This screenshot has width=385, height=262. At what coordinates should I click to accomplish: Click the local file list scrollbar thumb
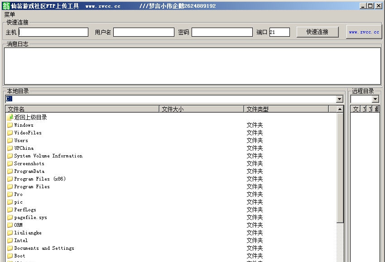pyautogui.click(x=340, y=167)
